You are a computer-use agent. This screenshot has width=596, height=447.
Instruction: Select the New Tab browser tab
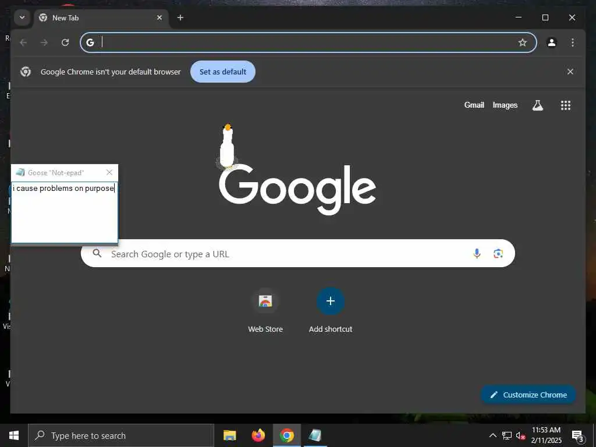click(101, 18)
